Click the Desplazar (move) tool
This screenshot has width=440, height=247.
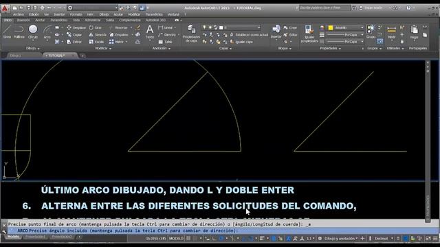(76, 27)
